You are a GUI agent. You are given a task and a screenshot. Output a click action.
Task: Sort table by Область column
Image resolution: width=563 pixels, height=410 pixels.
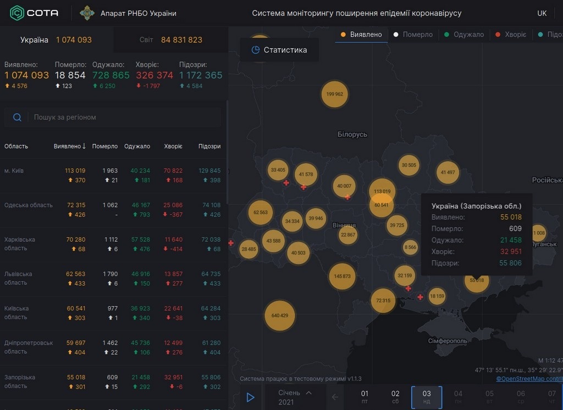[x=16, y=146]
